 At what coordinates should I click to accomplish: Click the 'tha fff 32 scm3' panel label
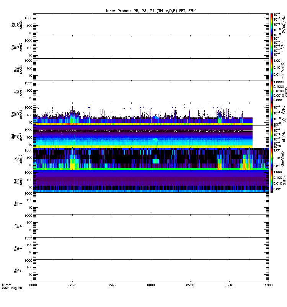tap(17, 47)
